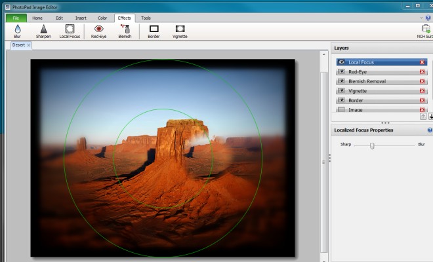Click the desert image canvas center

tap(163, 158)
